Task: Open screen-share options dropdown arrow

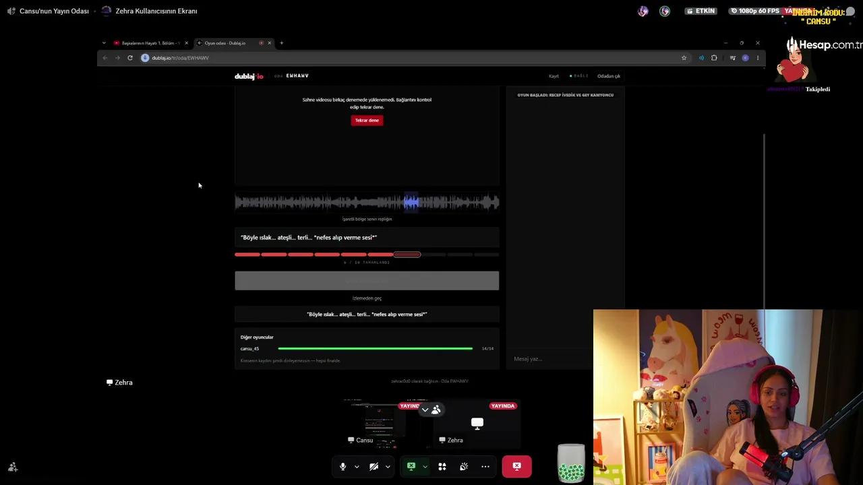Action: pos(425,466)
